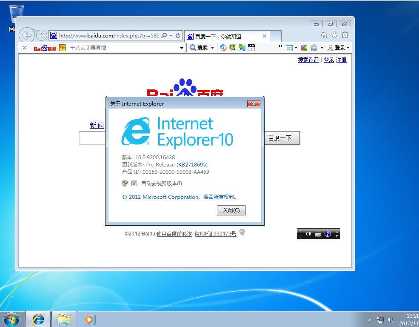The image size is (419, 327).
Task: Open language bar help question mark
Action: point(328,234)
